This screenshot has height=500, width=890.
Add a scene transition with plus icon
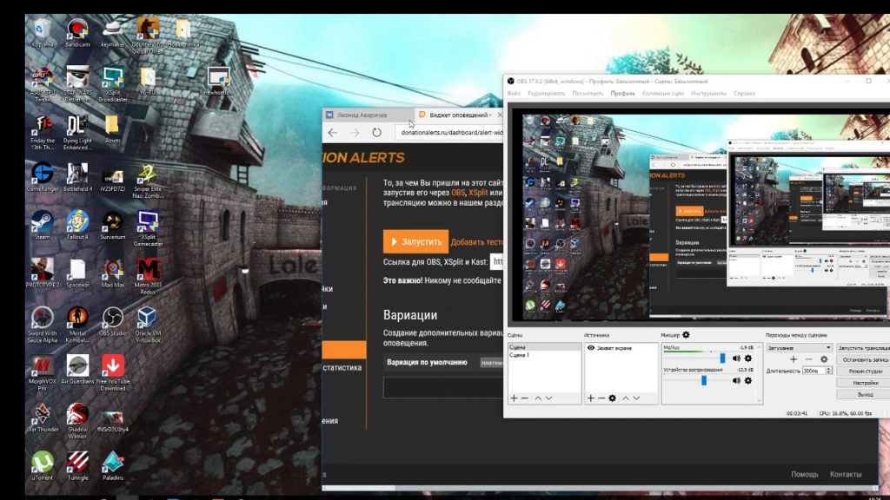794,359
